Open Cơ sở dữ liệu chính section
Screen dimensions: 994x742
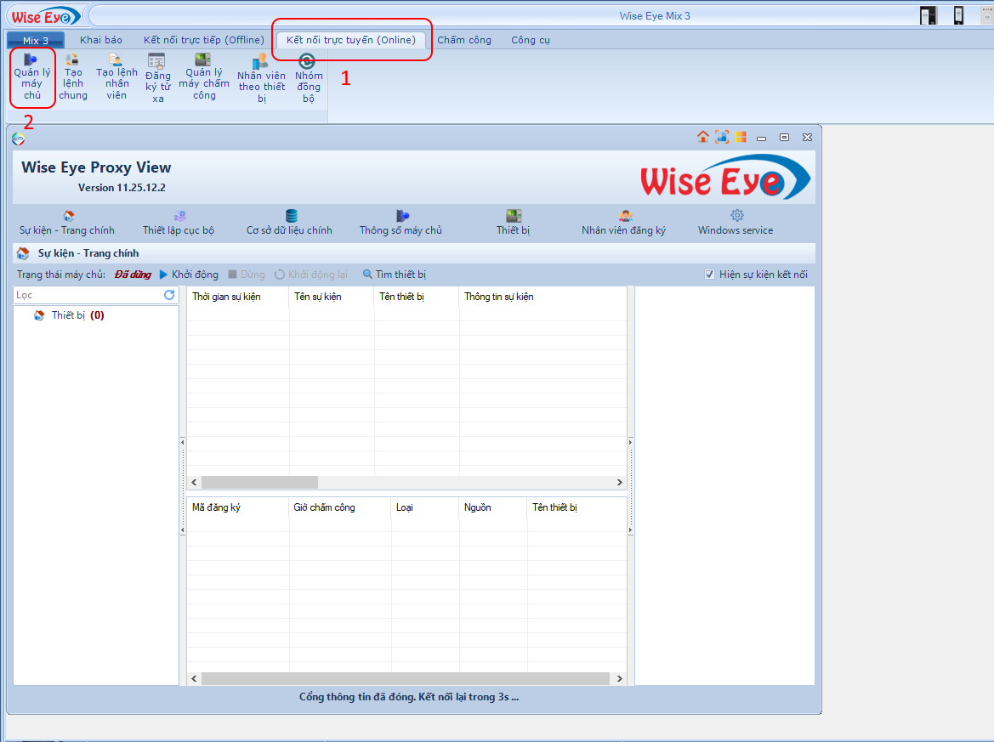[x=290, y=223]
